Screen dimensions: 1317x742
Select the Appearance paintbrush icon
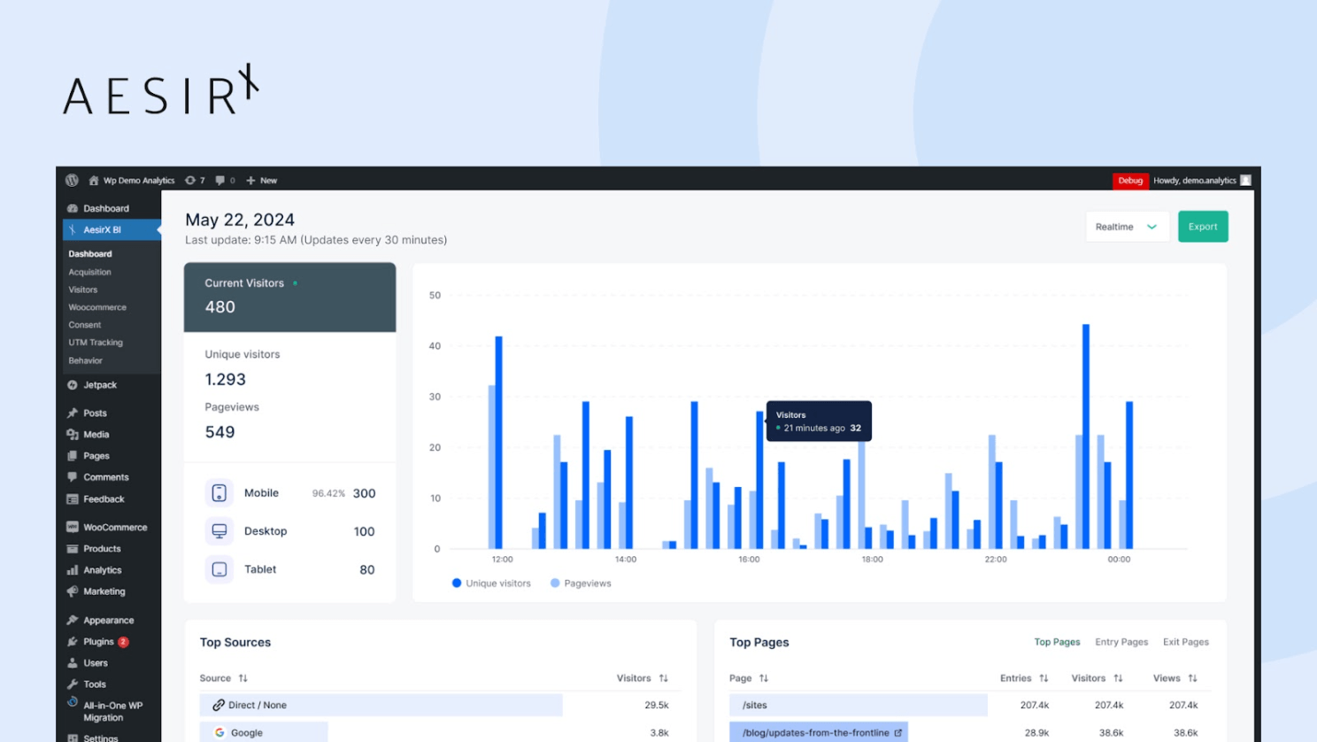pos(71,619)
